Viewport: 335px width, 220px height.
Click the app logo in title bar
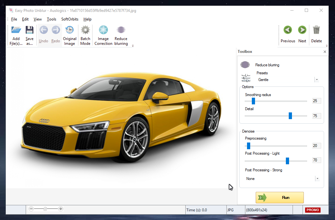pos(11,10)
